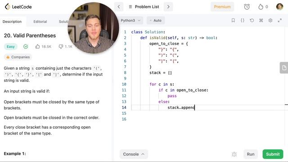The image size is (288, 162).
Task: Click 'class Solution:' on line 1
Action: click(148, 32)
